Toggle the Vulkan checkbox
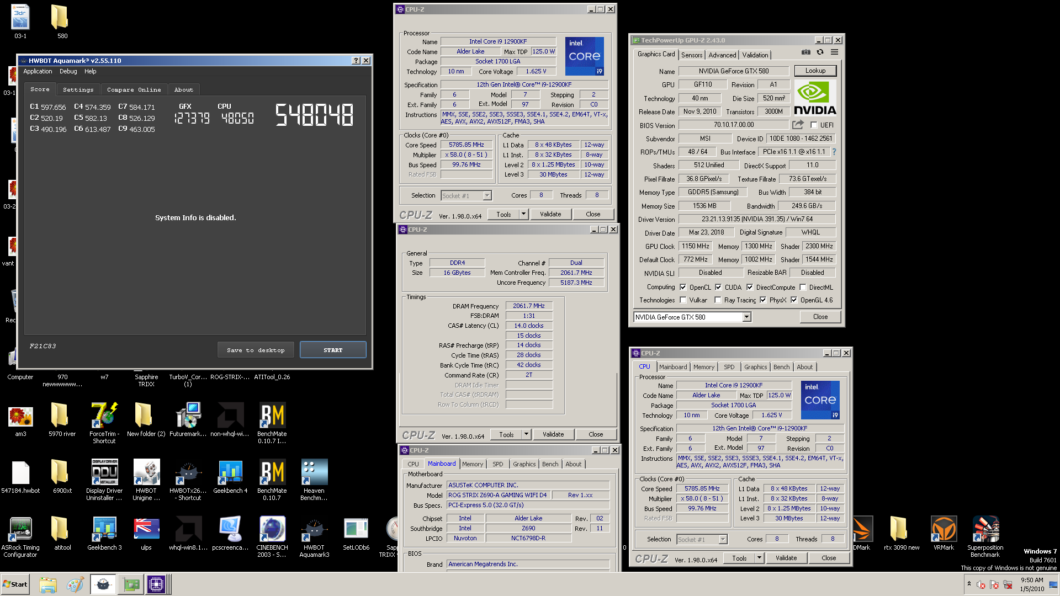This screenshot has height=596, width=1060. (683, 300)
